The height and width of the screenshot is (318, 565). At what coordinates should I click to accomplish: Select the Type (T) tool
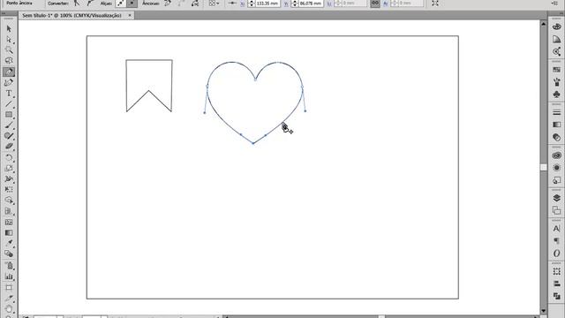pos(9,94)
